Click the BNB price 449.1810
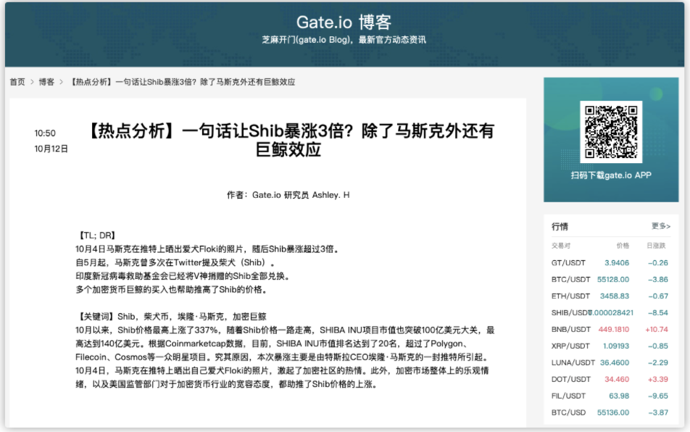Viewport: 690px width, 432px height. (613, 330)
